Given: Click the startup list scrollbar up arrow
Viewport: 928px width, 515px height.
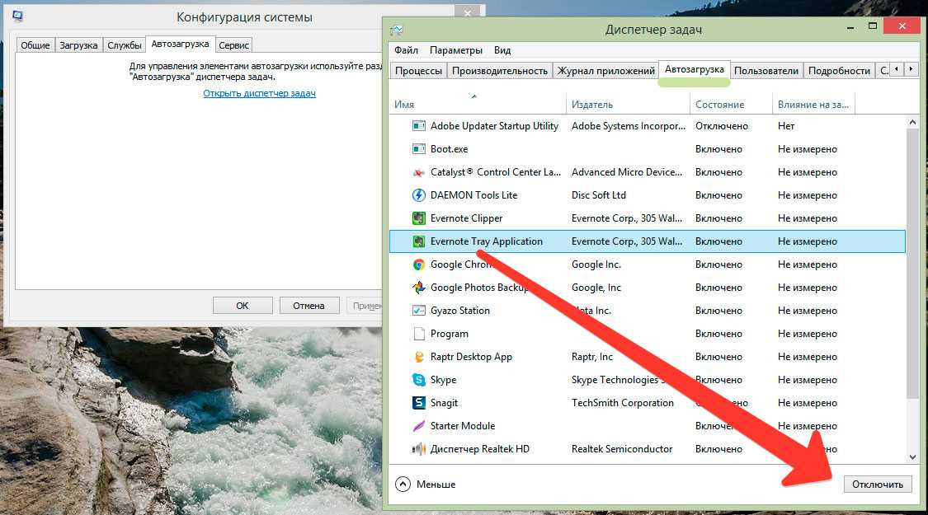Looking at the screenshot, I should point(912,123).
